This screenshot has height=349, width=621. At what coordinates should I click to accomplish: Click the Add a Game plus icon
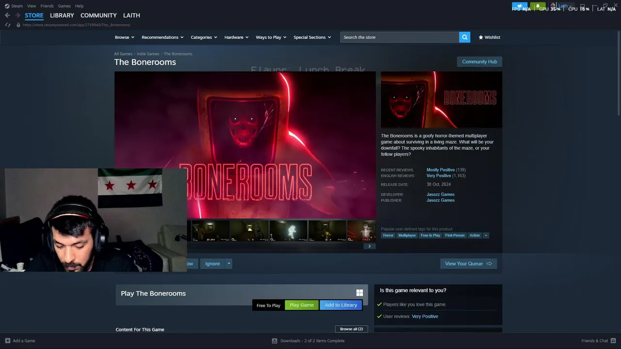7,341
